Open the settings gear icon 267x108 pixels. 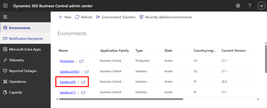(238, 6)
